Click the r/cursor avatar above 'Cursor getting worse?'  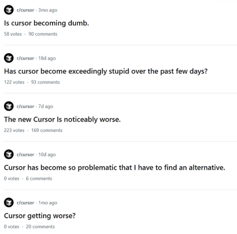coord(9,203)
